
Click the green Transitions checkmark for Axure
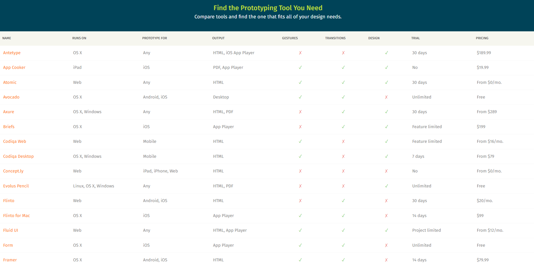coord(343,112)
